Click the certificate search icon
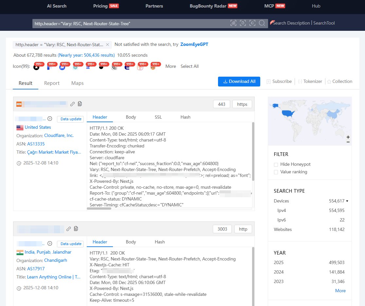The width and height of the screenshot is (365, 306). (x=252, y=23)
